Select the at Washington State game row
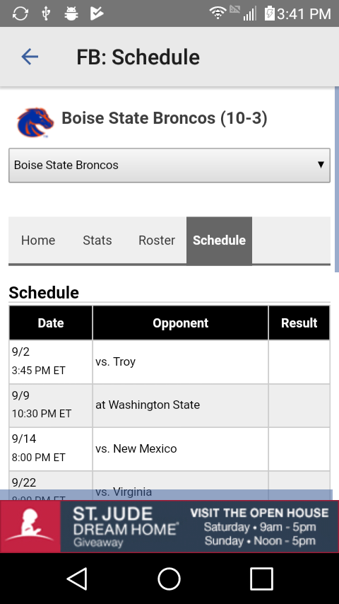Screen dimensions: 339x604 (x=169, y=405)
